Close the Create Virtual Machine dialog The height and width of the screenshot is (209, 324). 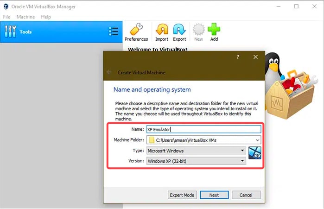pos(255,57)
